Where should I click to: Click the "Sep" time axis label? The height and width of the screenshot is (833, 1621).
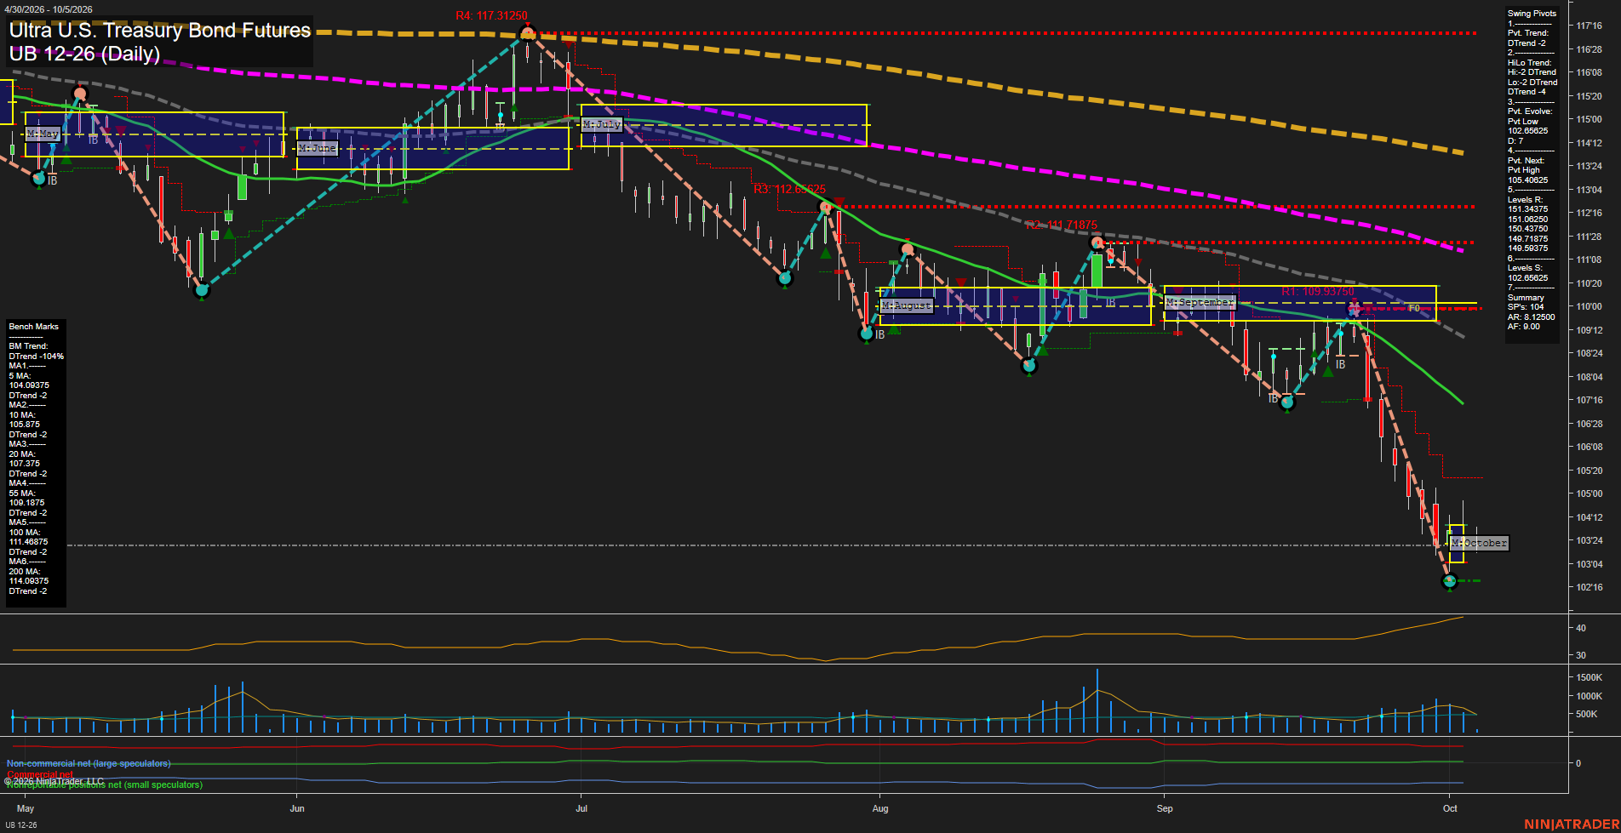click(x=1165, y=808)
